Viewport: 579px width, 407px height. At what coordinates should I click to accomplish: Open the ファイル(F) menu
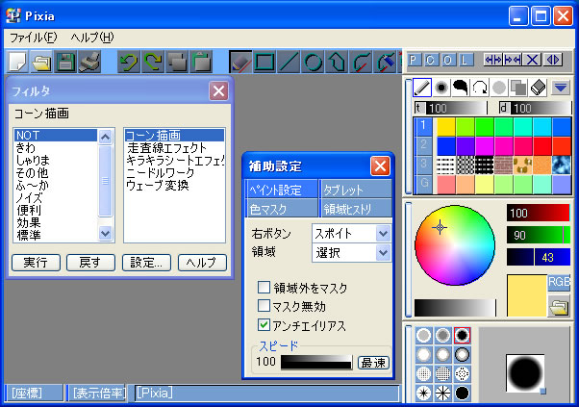[x=34, y=38]
